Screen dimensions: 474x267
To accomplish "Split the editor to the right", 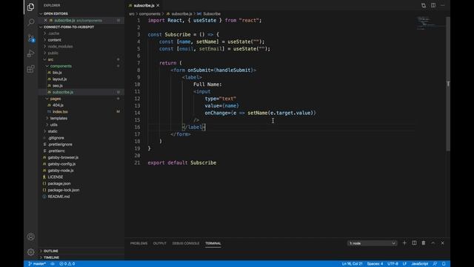I will click(433, 5).
